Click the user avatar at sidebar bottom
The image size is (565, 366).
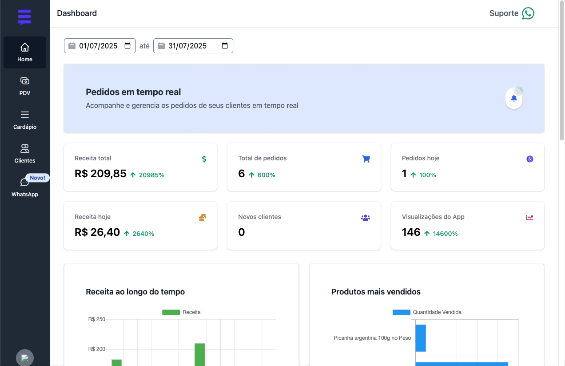(25, 358)
